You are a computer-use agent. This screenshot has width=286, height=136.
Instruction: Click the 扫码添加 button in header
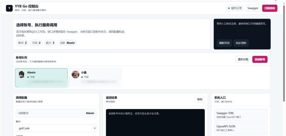click(270, 8)
